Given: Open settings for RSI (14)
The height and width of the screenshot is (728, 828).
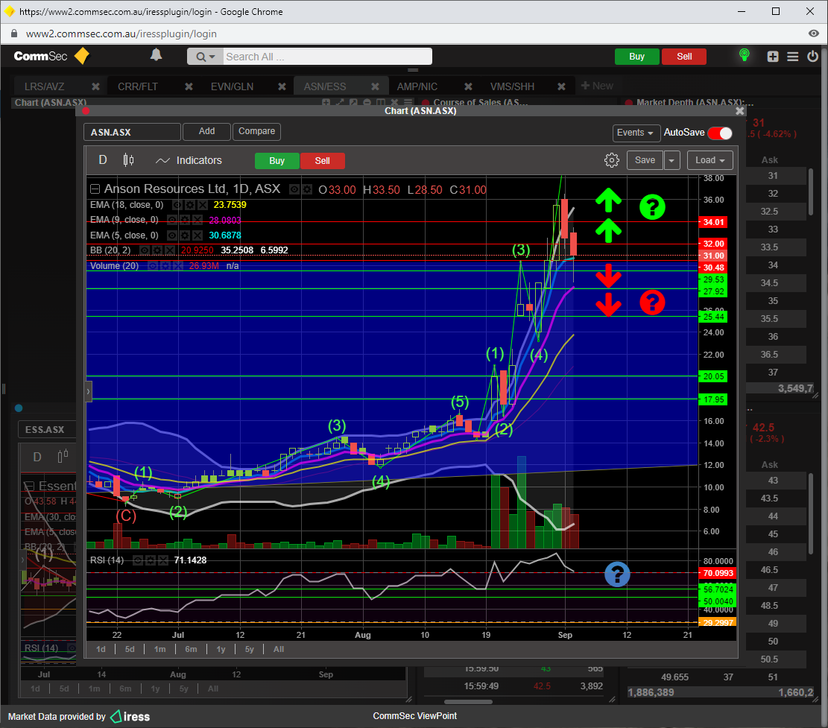Looking at the screenshot, I should point(151,560).
